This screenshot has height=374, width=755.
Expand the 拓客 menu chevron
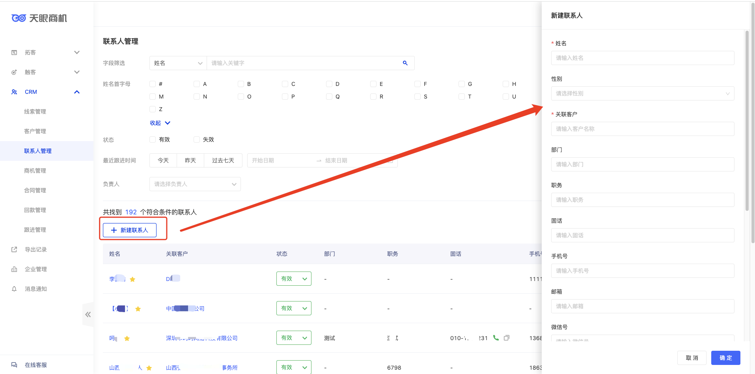(x=77, y=52)
